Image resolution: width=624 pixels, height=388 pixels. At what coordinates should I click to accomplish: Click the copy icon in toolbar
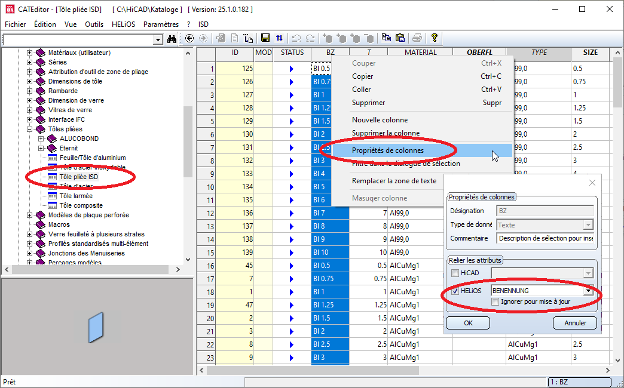click(386, 38)
